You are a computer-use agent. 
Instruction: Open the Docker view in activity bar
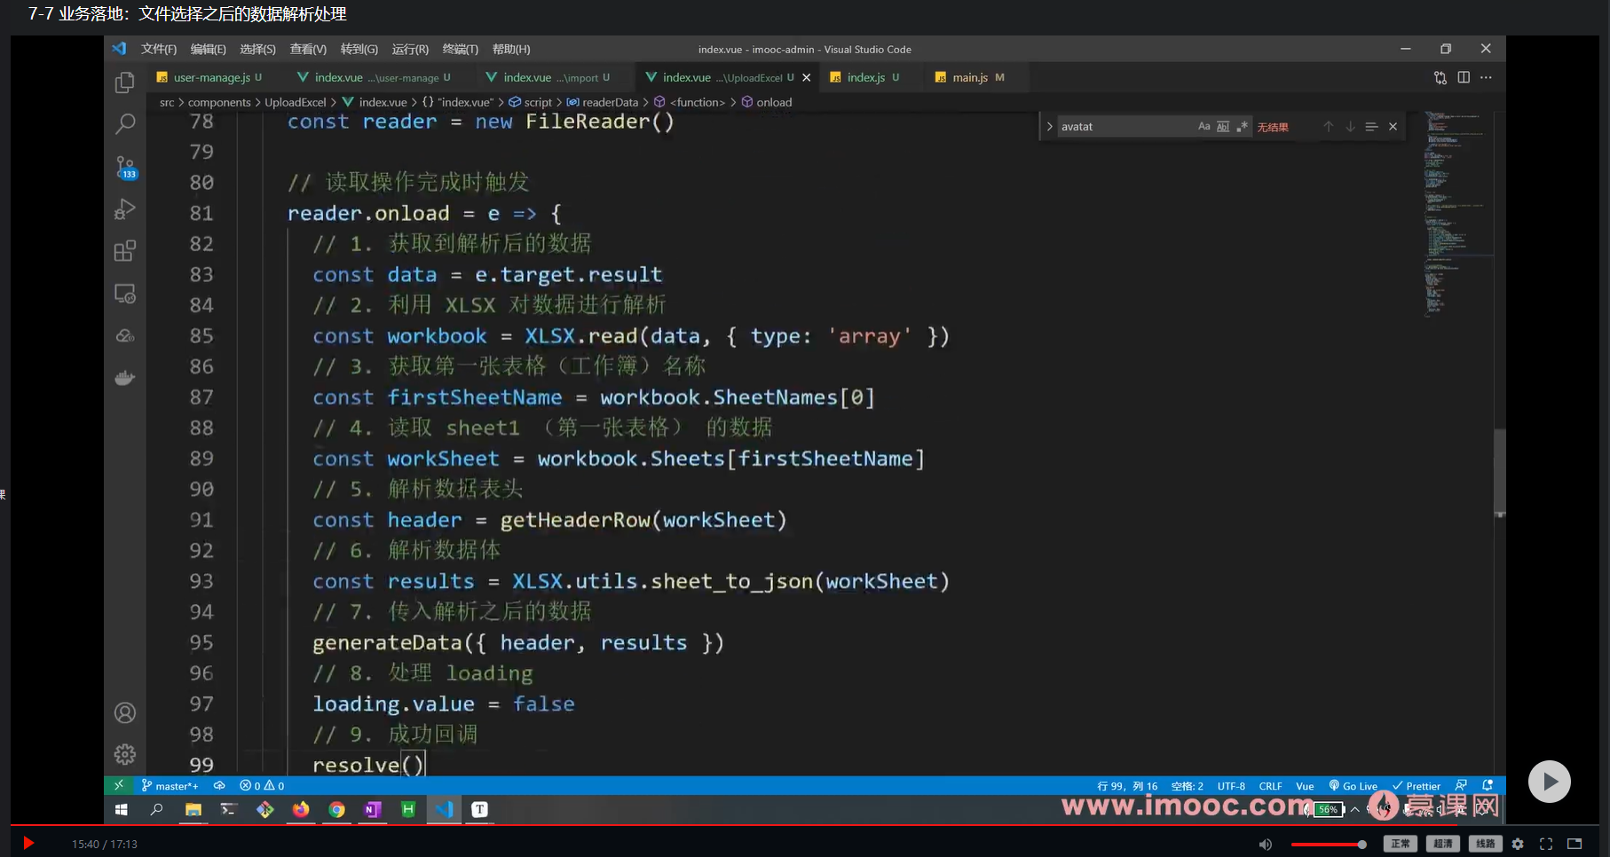[x=125, y=378]
